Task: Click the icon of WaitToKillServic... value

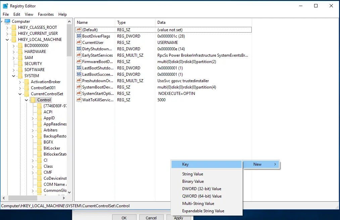Action: pyautogui.click(x=79, y=100)
